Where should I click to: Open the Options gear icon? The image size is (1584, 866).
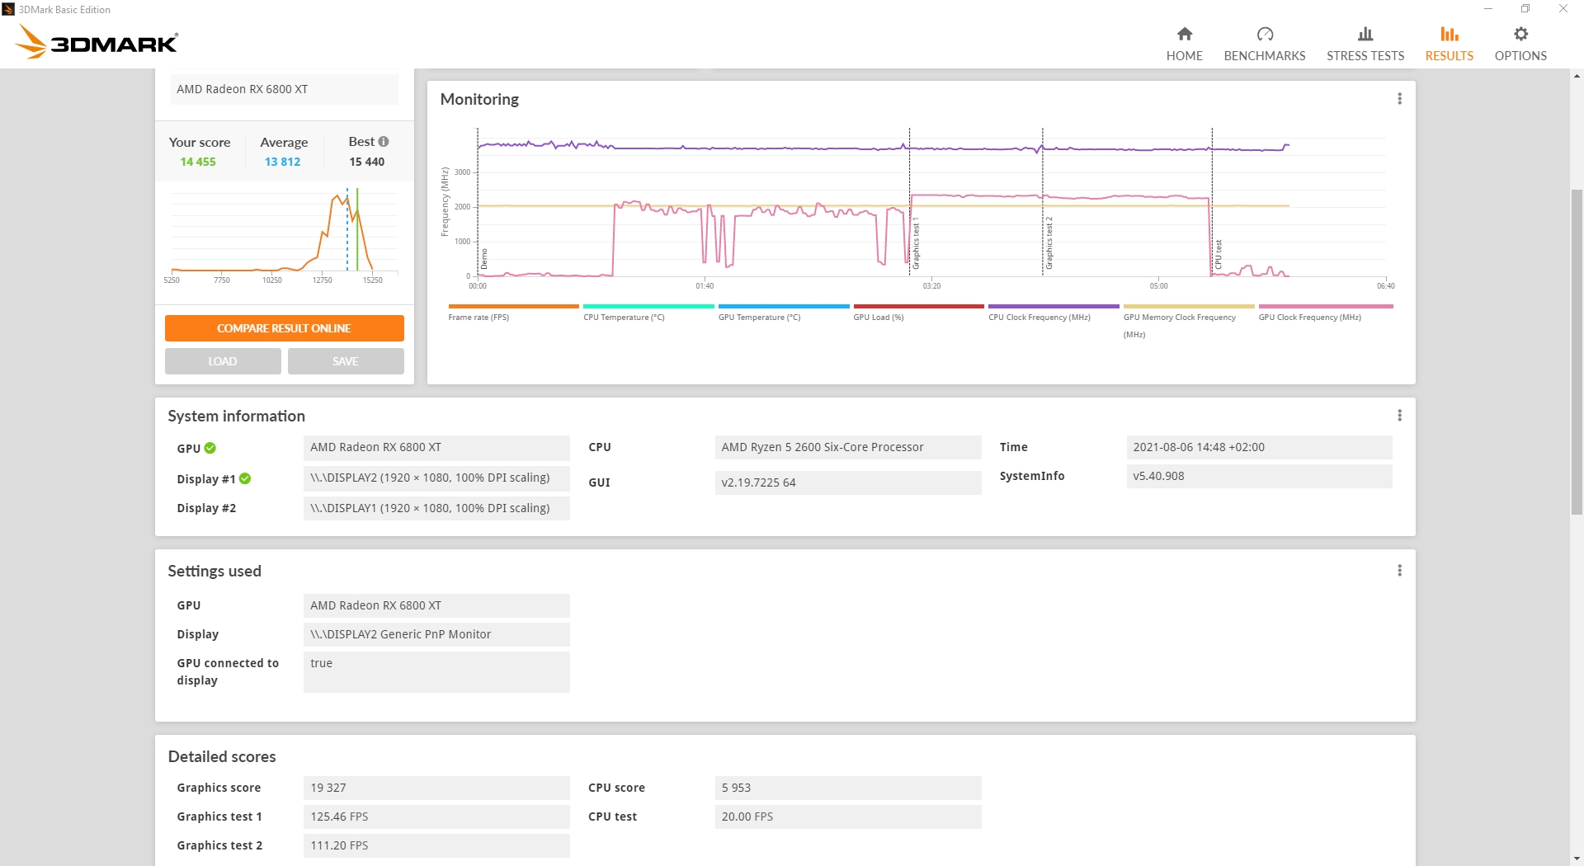pyautogui.click(x=1520, y=34)
